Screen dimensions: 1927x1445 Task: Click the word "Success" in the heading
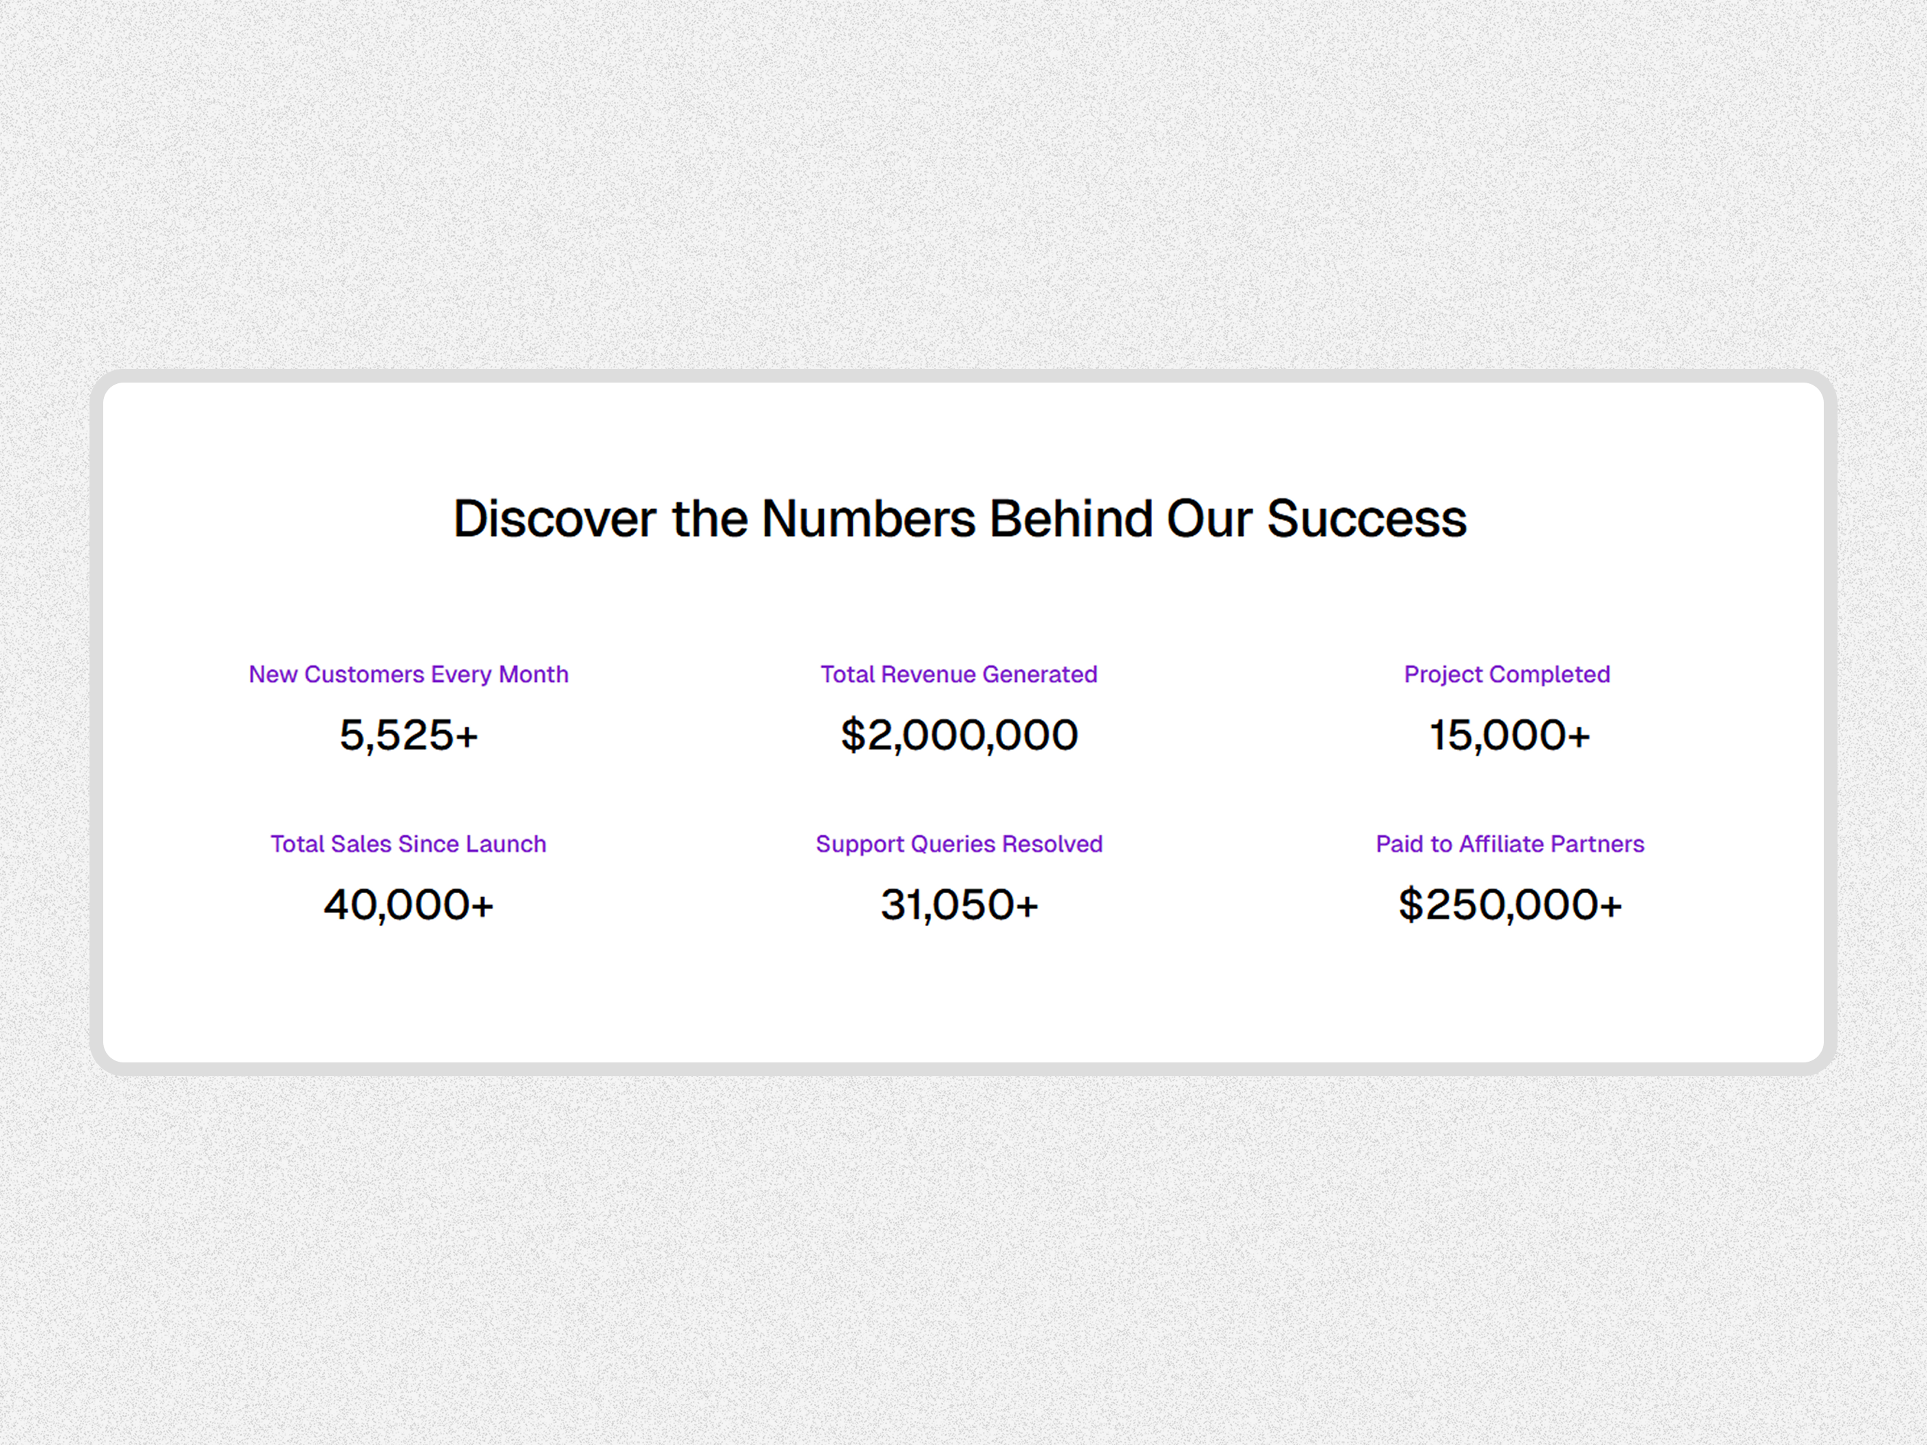pyautogui.click(x=1366, y=519)
